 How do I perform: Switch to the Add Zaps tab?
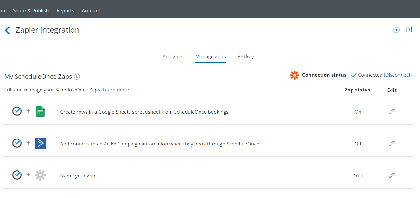click(x=173, y=57)
